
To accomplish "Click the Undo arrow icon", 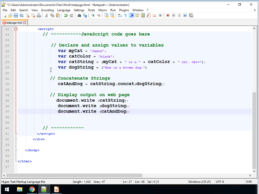I will click(66, 15).
